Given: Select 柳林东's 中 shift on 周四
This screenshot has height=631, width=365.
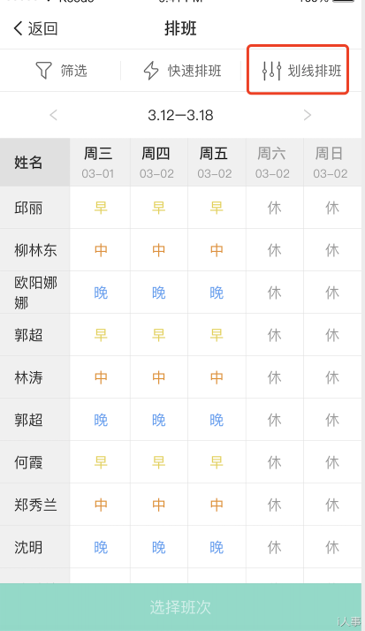Looking at the screenshot, I should (x=158, y=250).
